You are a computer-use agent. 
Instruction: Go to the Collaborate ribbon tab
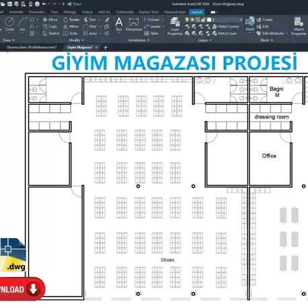click(124, 12)
